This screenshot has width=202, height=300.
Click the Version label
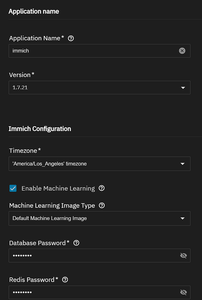19,75
